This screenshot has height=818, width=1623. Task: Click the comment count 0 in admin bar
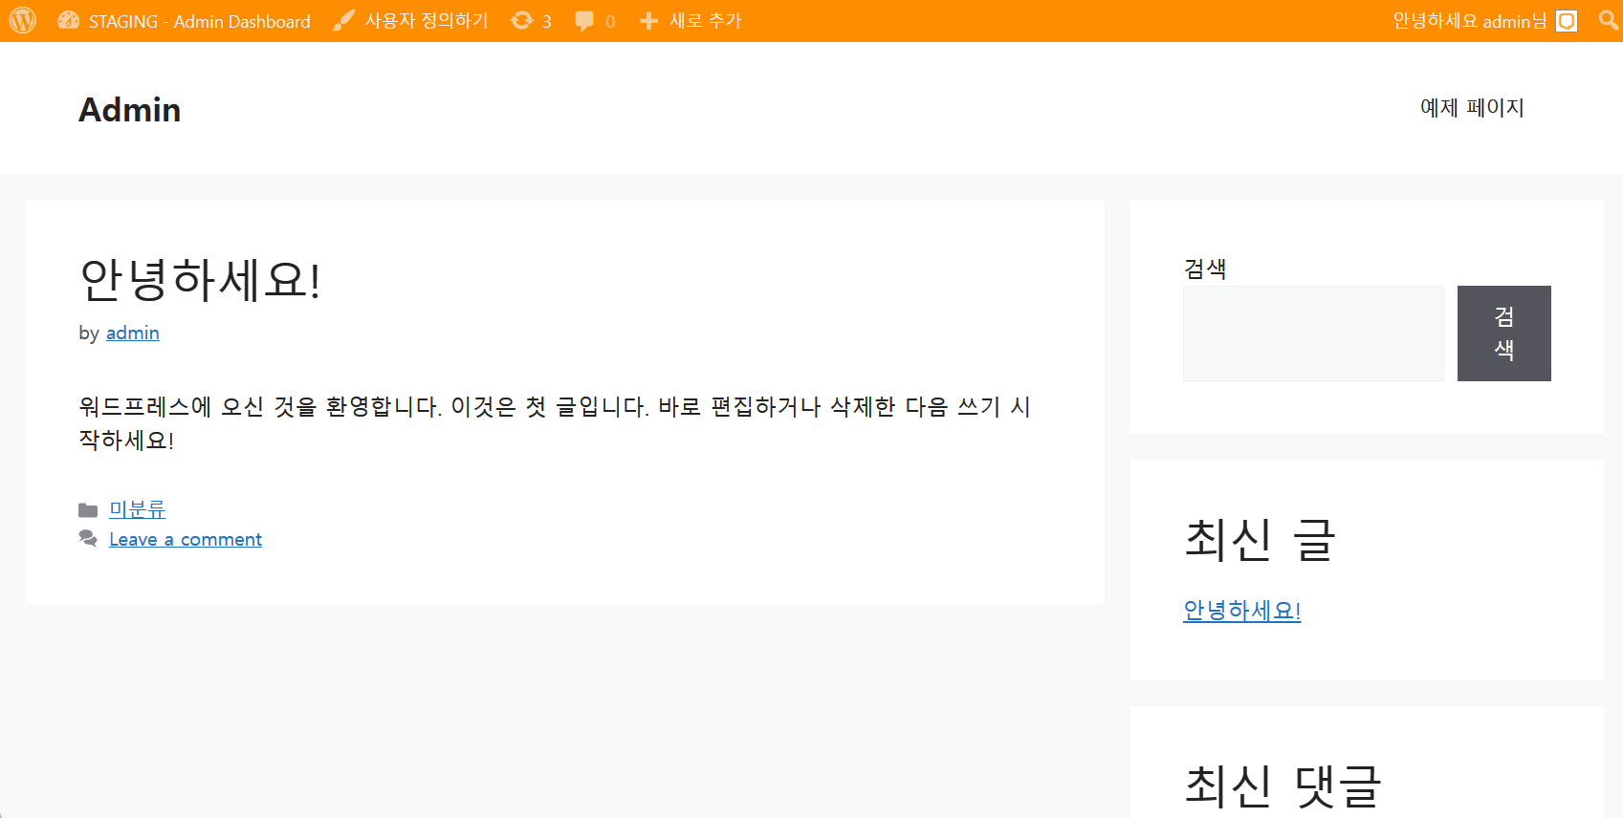coord(610,21)
